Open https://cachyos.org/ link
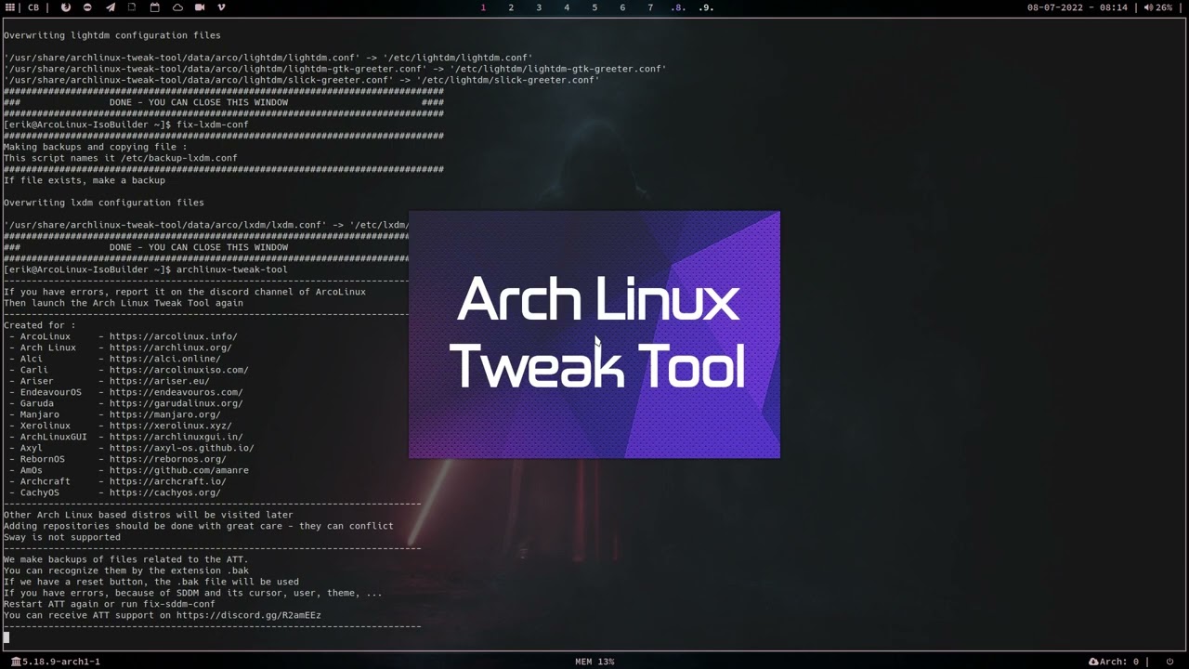Viewport: 1189px width, 669px height. (164, 492)
